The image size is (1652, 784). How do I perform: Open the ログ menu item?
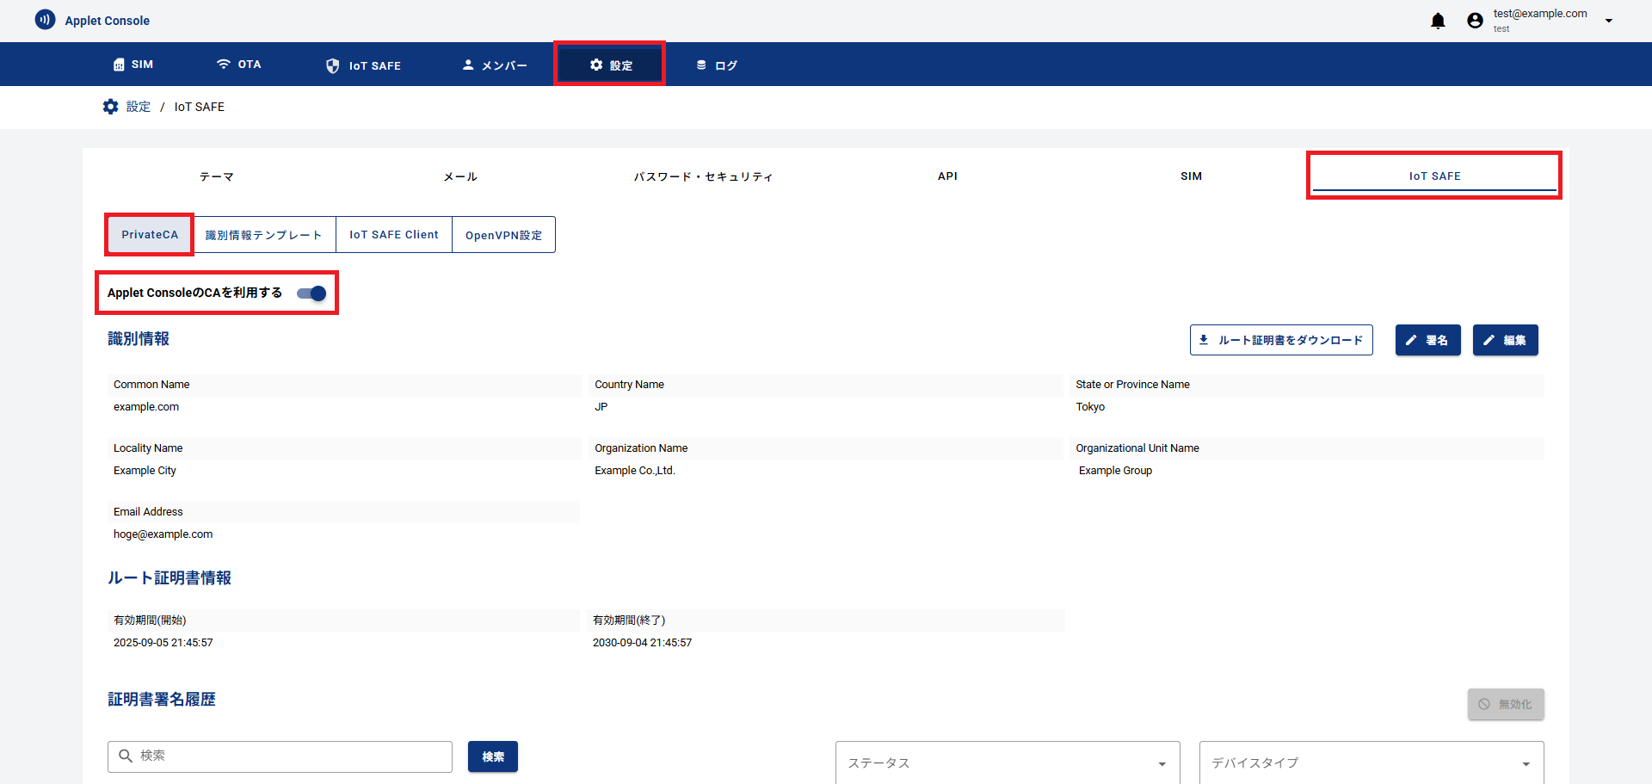716,65
